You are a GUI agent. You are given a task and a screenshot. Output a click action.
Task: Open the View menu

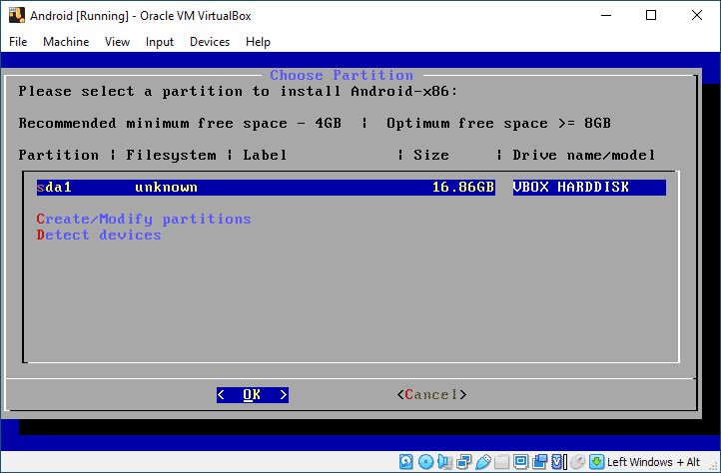(117, 42)
